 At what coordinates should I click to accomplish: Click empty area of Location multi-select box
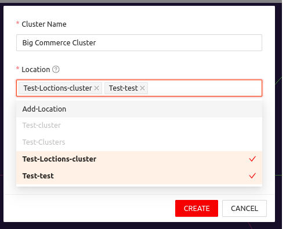205,88
